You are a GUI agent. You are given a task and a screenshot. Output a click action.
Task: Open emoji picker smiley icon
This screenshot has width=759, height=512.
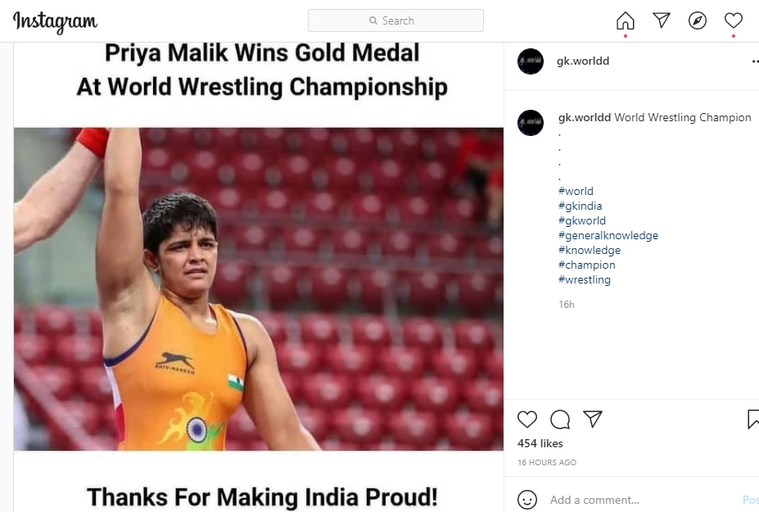tap(527, 500)
